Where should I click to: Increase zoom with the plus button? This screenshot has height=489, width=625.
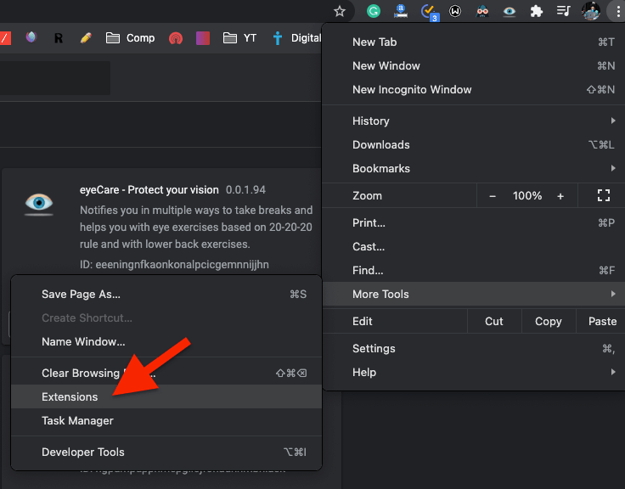pos(560,196)
